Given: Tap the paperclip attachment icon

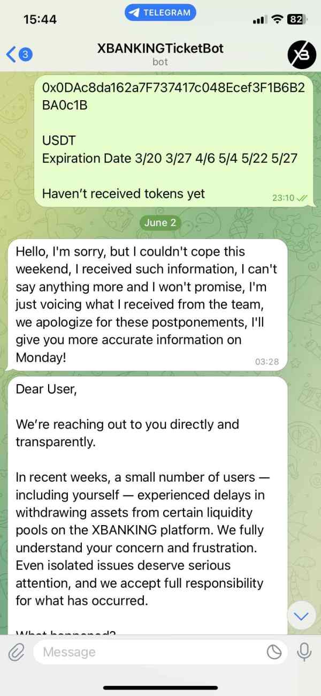Looking at the screenshot, I should coord(17,652).
